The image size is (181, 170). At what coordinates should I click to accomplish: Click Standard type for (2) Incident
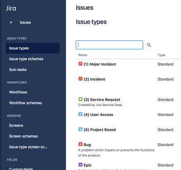pyautogui.click(x=166, y=79)
